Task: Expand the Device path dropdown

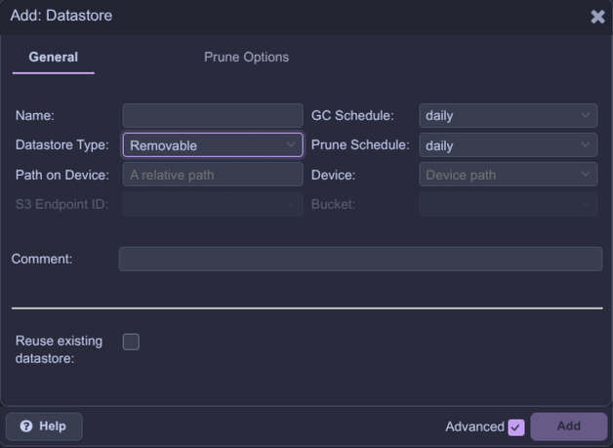Action: pos(585,175)
